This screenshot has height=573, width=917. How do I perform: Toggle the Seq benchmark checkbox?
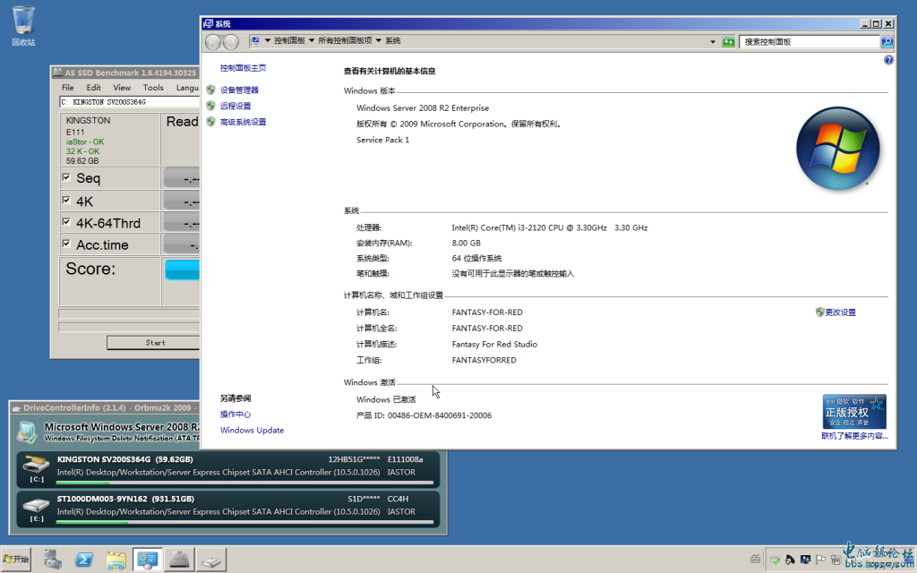click(68, 178)
